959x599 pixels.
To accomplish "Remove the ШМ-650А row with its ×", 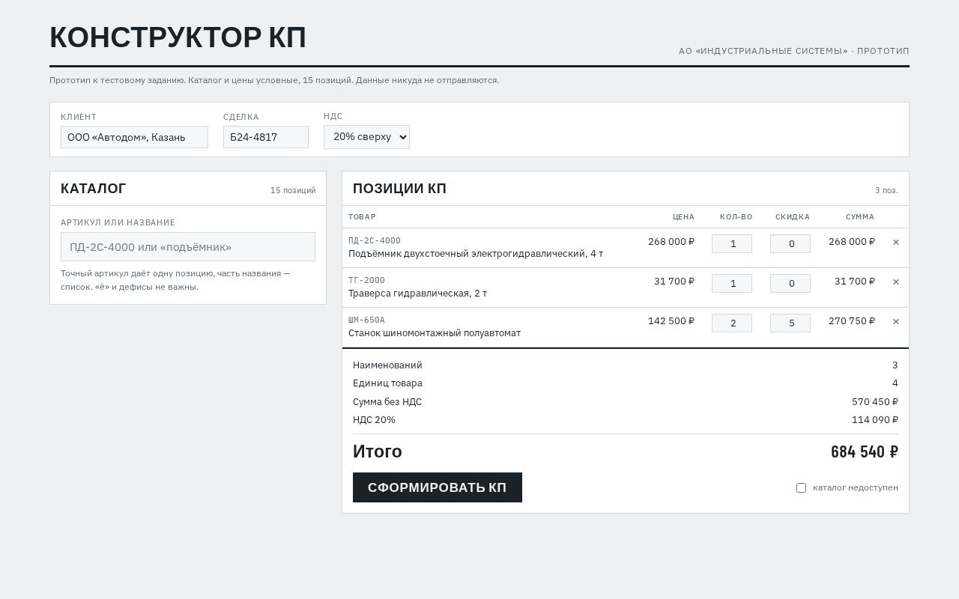I will (x=896, y=321).
